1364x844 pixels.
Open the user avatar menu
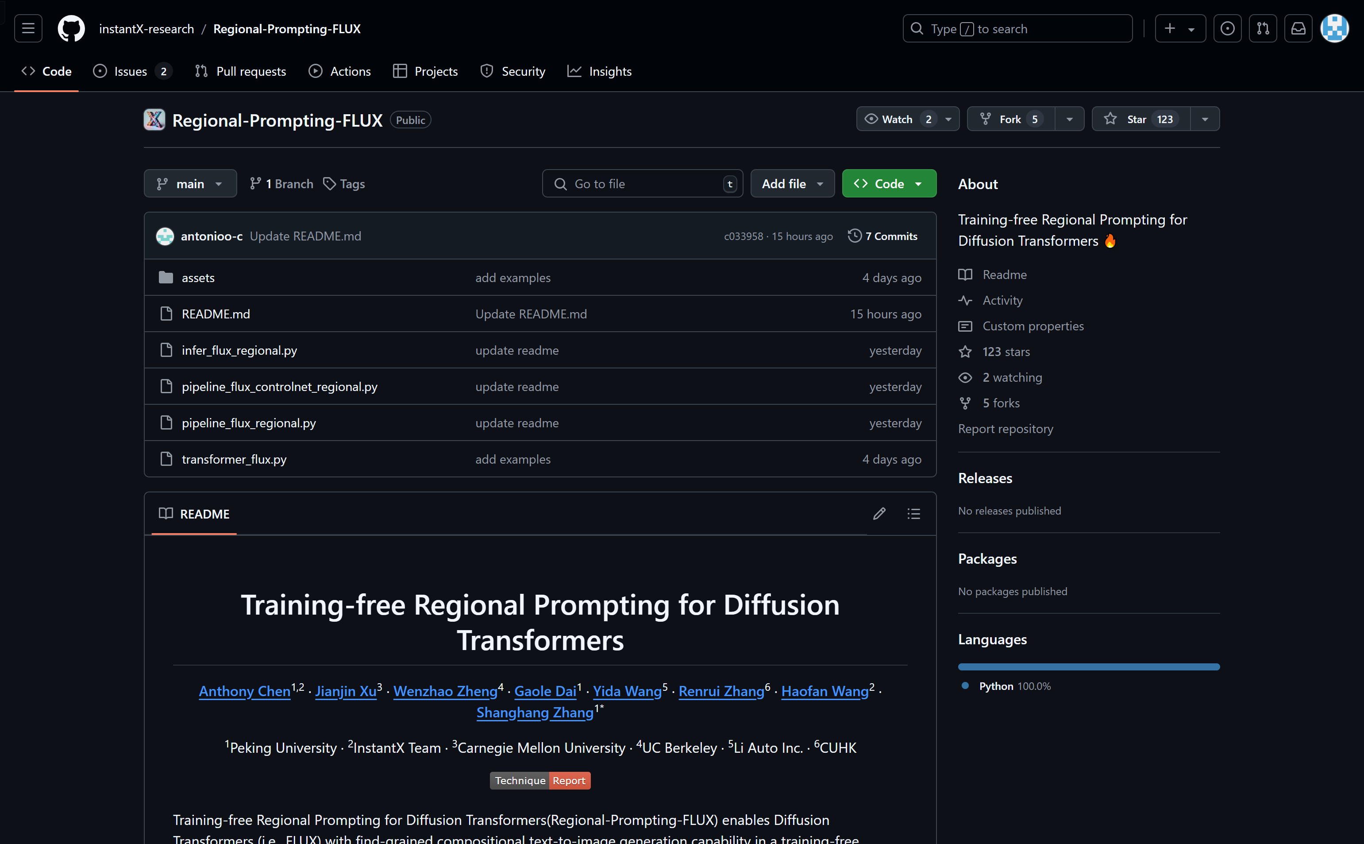click(x=1334, y=28)
